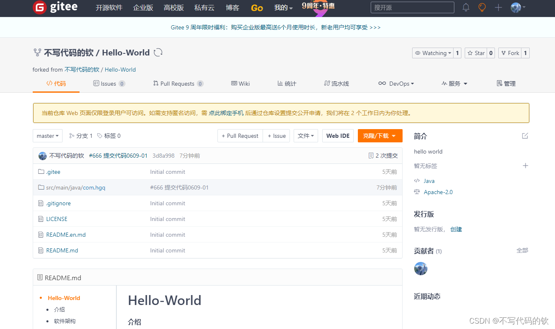Image resolution: width=555 pixels, height=329 pixels.
Task: Click the 9周年 promo banner image
Action: tap(318, 8)
